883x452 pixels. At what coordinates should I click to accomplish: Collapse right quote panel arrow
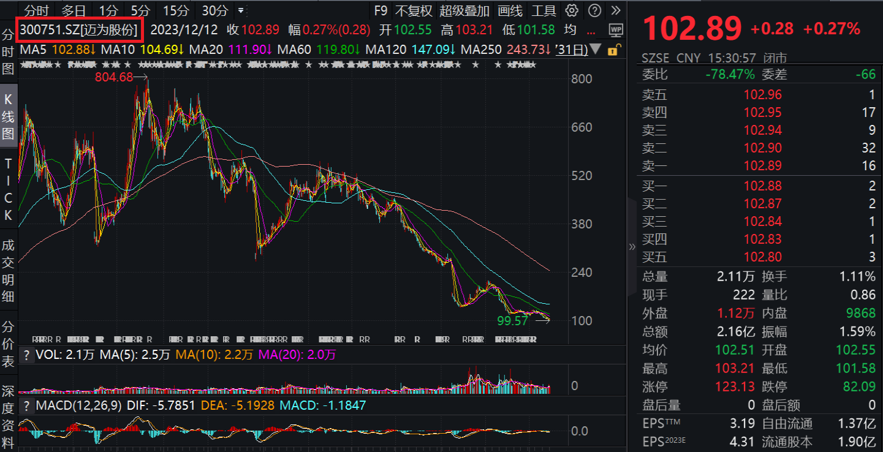point(632,246)
